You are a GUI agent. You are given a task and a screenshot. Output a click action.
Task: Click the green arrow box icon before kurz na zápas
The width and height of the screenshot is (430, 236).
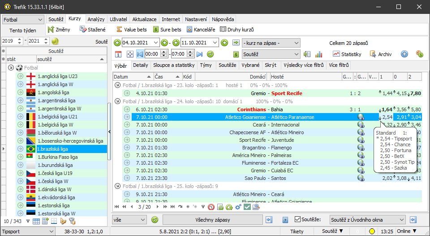coord(236,43)
